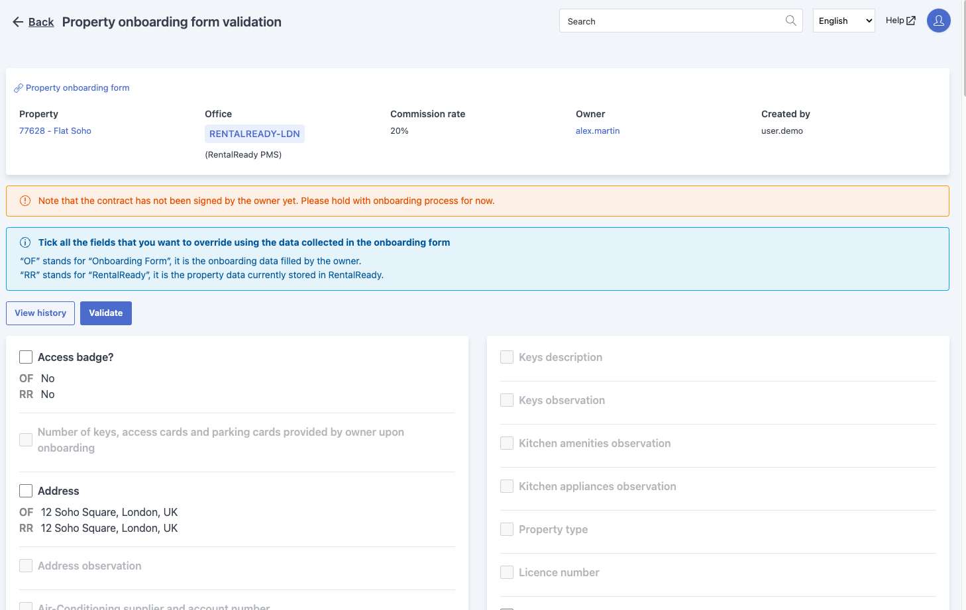Image resolution: width=966 pixels, height=610 pixels.
Task: Click the 20% commission rate value
Action: tap(400, 130)
